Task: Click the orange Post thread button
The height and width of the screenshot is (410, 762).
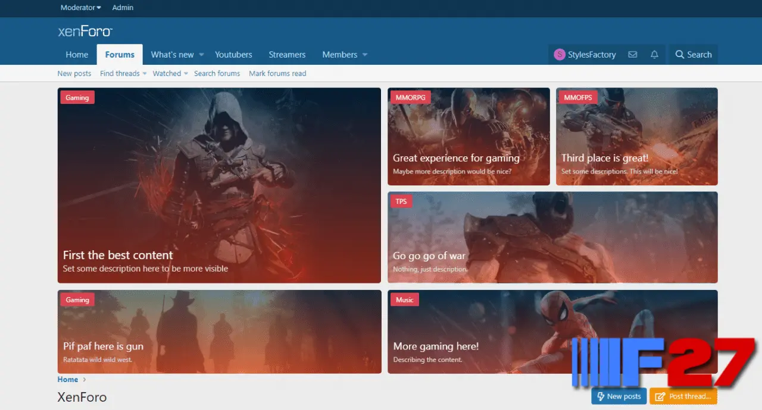Action: (683, 396)
